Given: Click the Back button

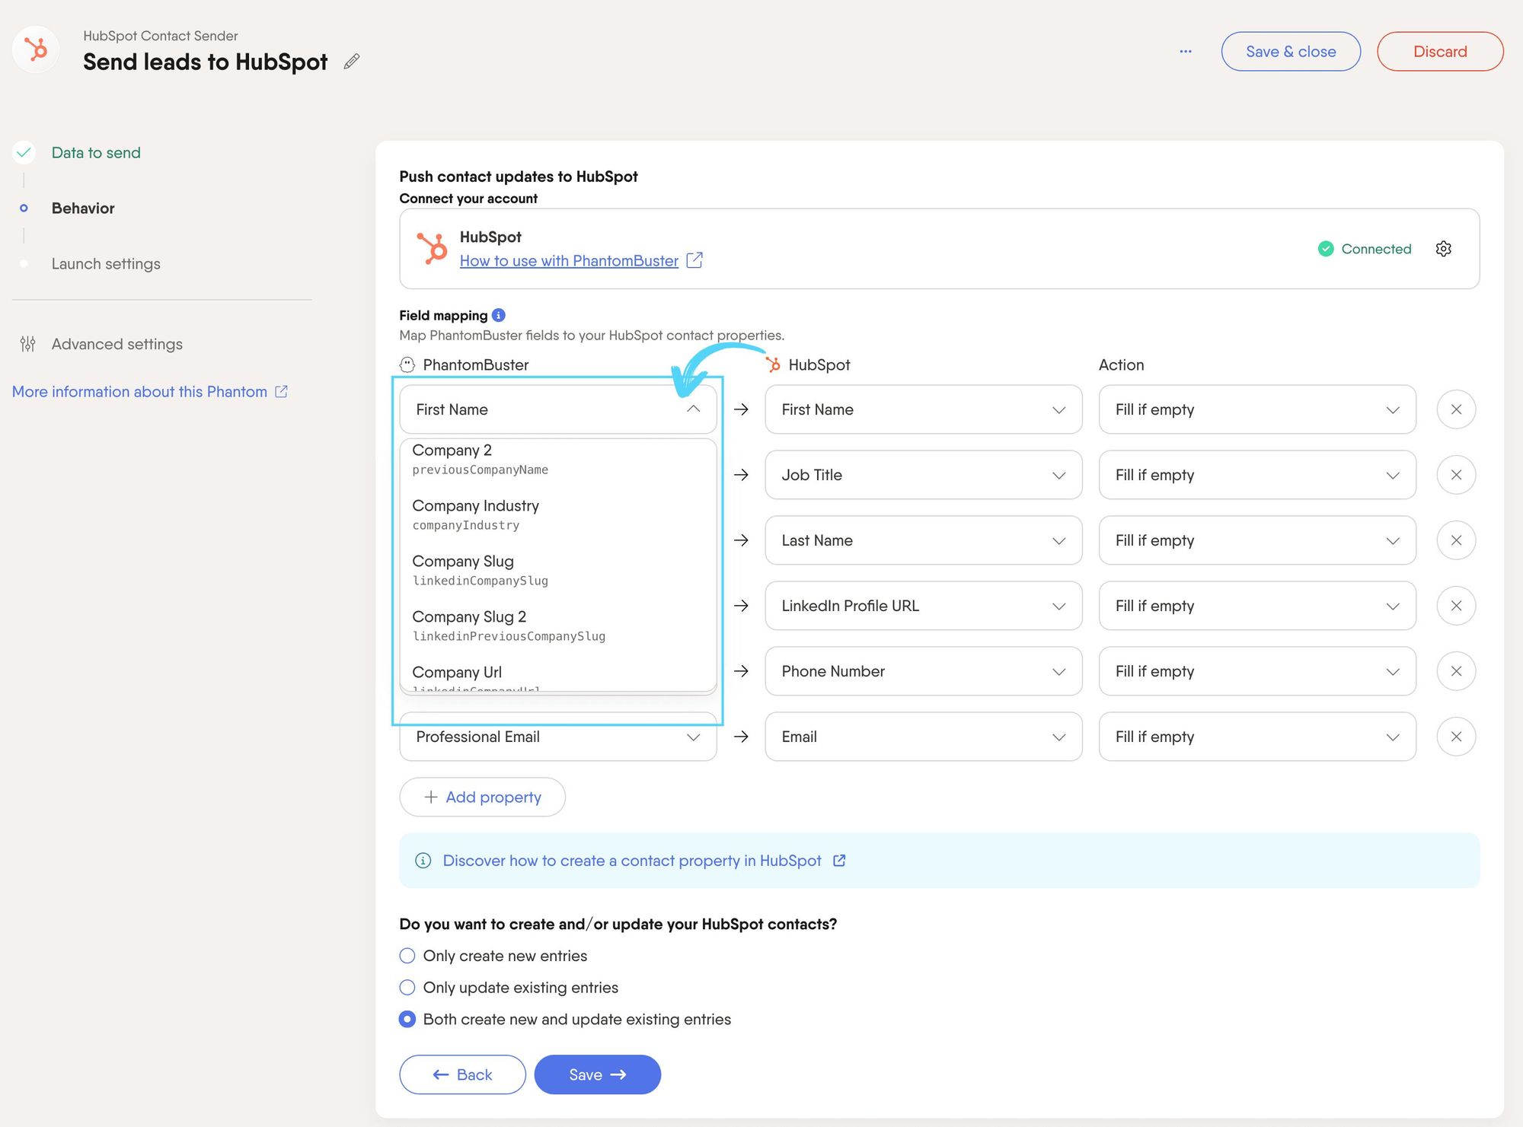Looking at the screenshot, I should pos(462,1074).
